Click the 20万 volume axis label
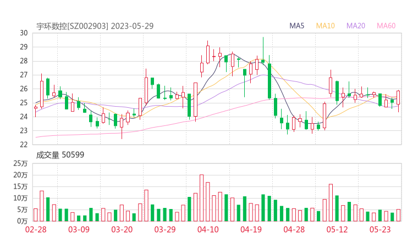The height and width of the screenshot is (242, 407). coord(20,175)
